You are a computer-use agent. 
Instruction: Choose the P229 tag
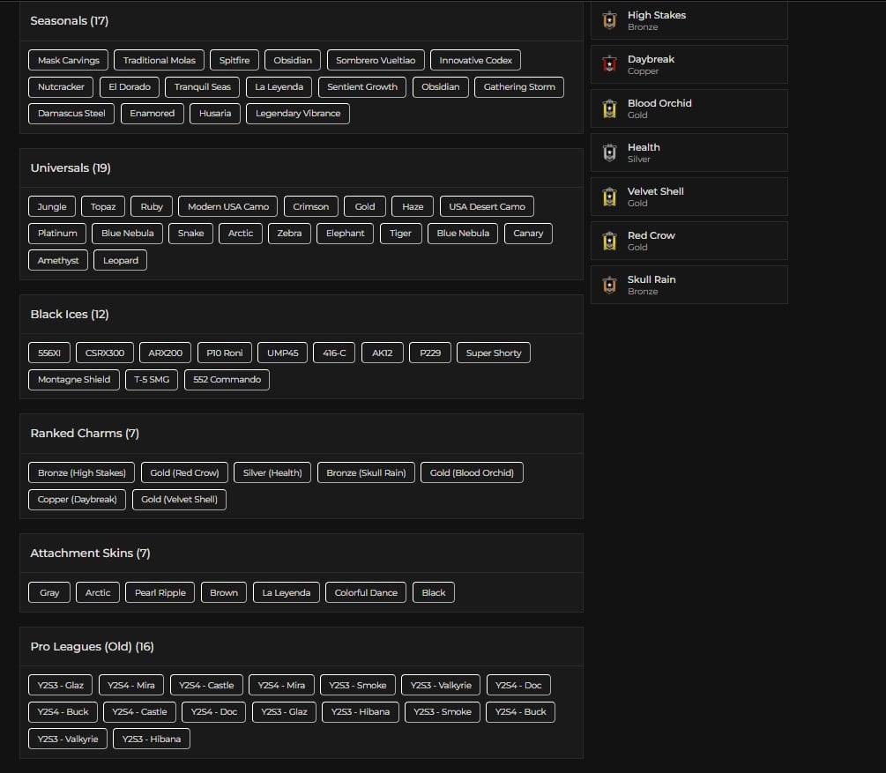[x=430, y=353]
